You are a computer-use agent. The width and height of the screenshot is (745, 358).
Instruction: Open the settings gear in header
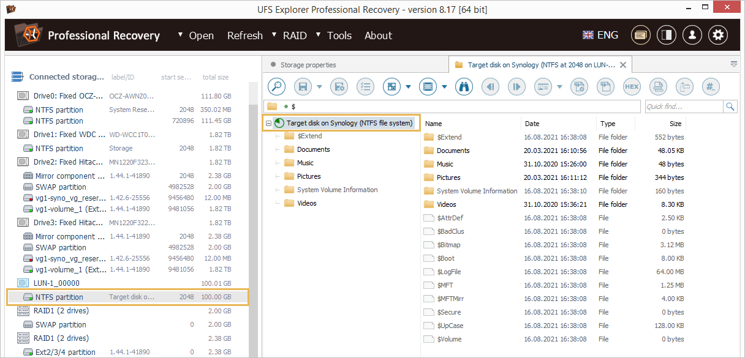pyautogui.click(x=718, y=35)
